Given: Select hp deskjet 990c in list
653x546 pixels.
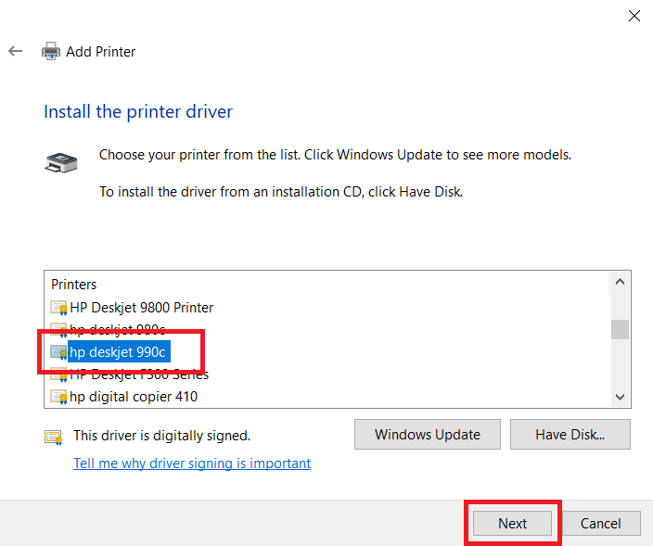Looking at the screenshot, I should click(118, 352).
